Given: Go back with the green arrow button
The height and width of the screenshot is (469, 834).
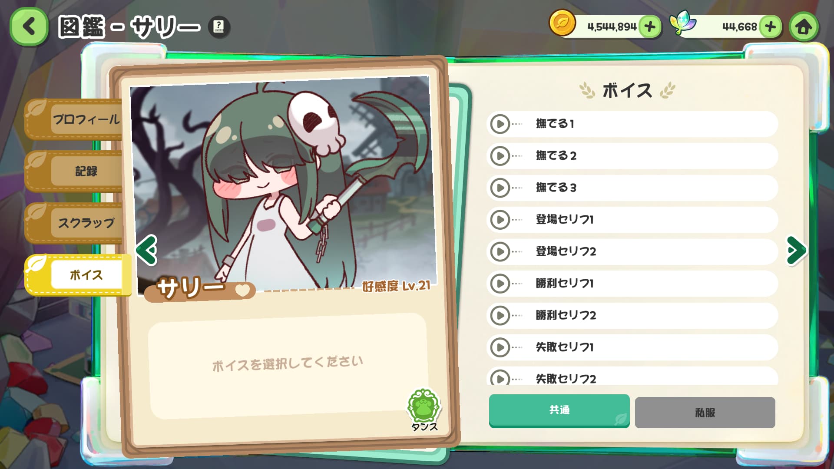Looking at the screenshot, I should [29, 26].
